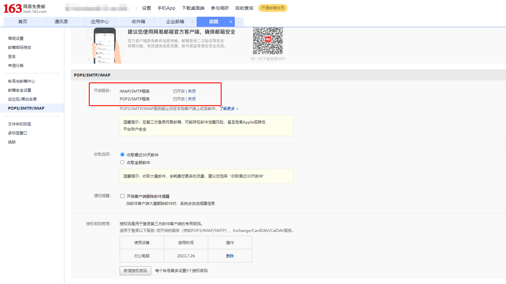Enable 开启客户端删除邮件提醒 checkbox
506x284 pixels.
coord(122,196)
